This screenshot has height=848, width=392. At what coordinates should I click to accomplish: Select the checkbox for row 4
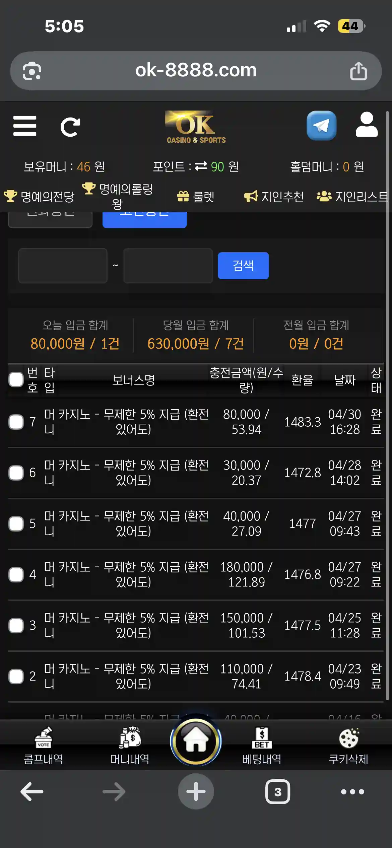(16, 575)
